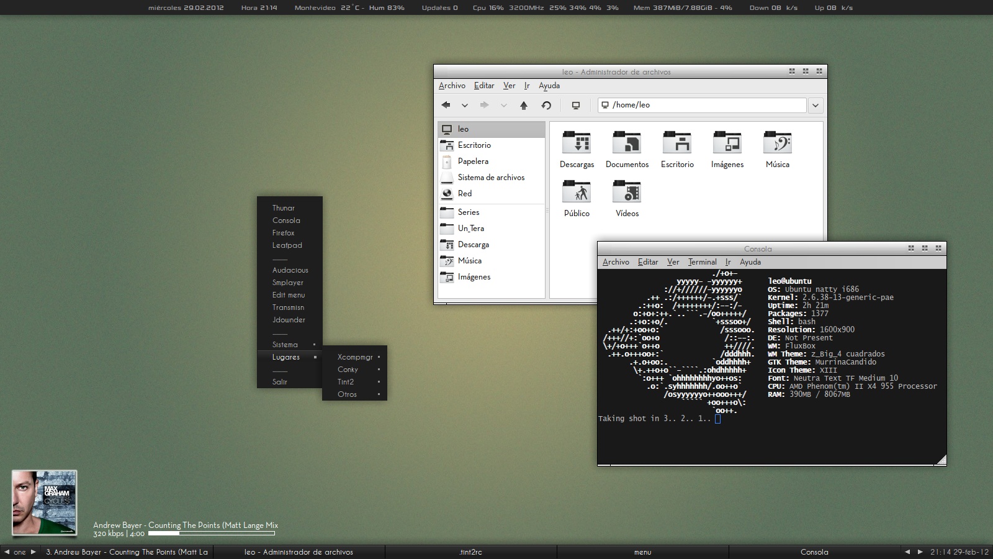This screenshot has height=559, width=993.
Task: Click the /home/leo location field
Action: point(702,105)
